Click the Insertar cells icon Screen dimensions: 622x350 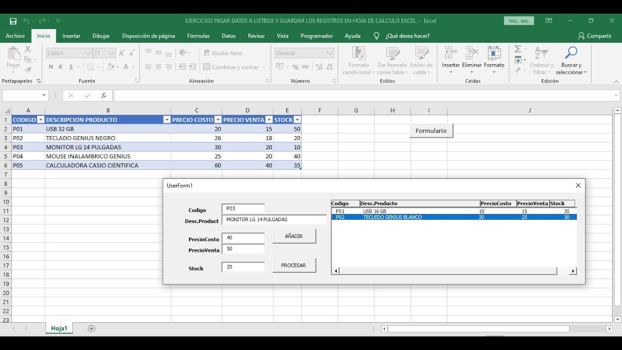tap(450, 53)
